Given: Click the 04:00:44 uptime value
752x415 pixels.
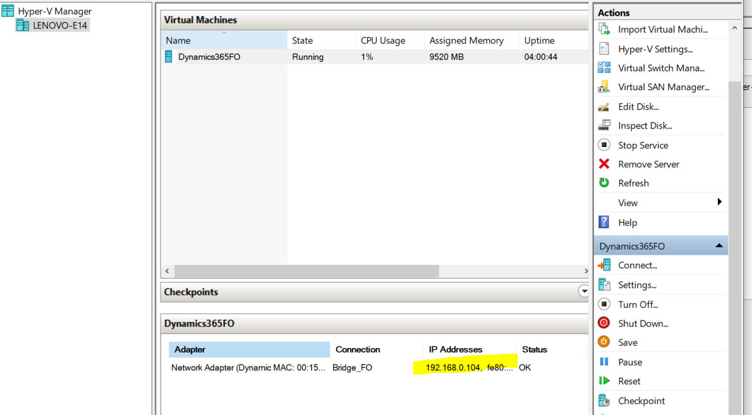Looking at the screenshot, I should coord(540,57).
